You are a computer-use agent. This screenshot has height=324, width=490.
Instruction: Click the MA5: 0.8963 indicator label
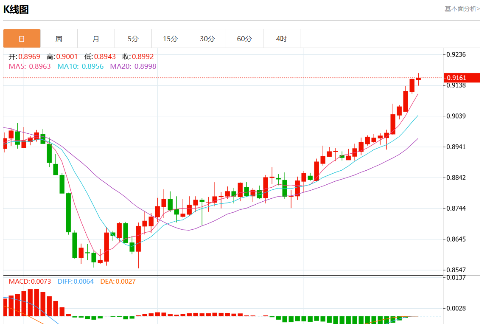coord(30,66)
